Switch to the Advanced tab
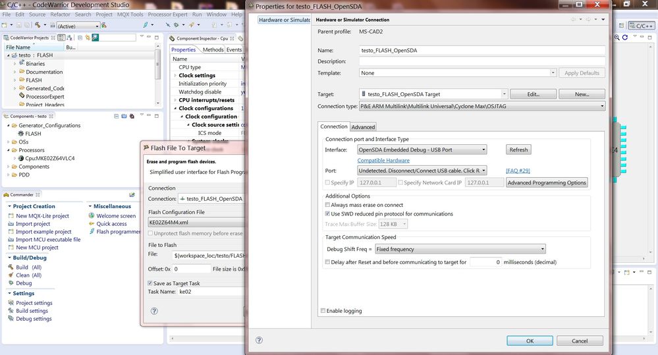Image resolution: width=658 pixels, height=355 pixels. [363, 126]
